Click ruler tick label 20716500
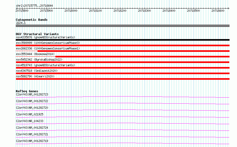Viewport: 237px width, 147px height. point(193,11)
